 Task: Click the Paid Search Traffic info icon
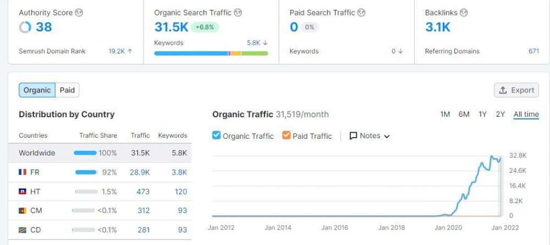362,13
